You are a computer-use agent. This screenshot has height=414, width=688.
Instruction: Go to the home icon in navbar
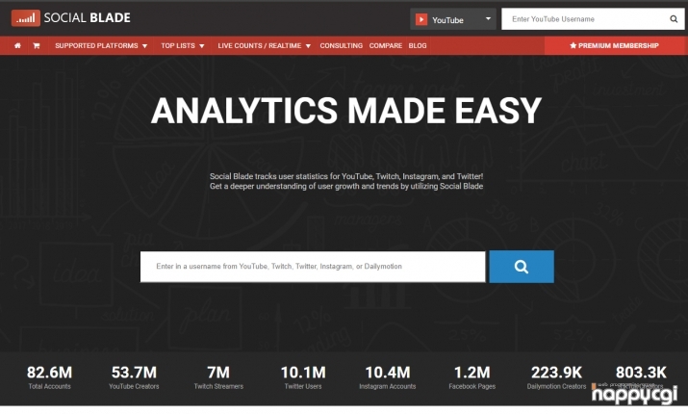(x=17, y=45)
